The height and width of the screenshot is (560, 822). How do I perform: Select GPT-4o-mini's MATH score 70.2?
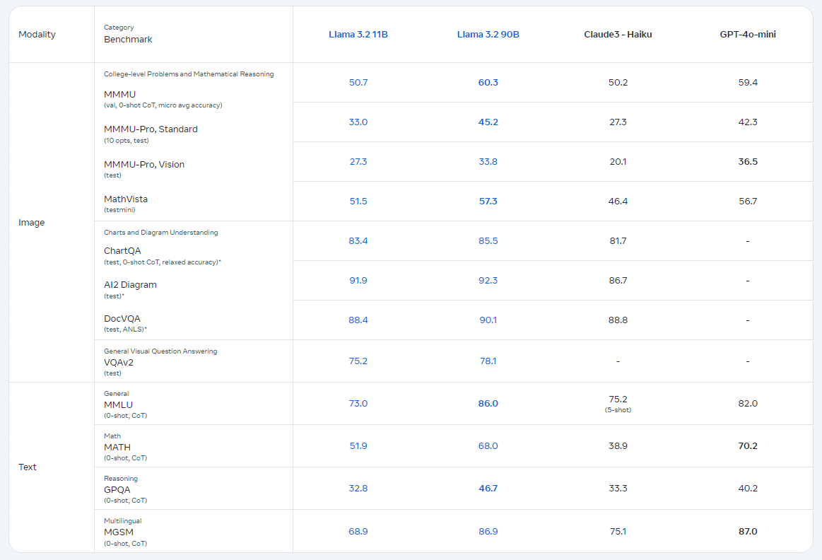click(747, 446)
